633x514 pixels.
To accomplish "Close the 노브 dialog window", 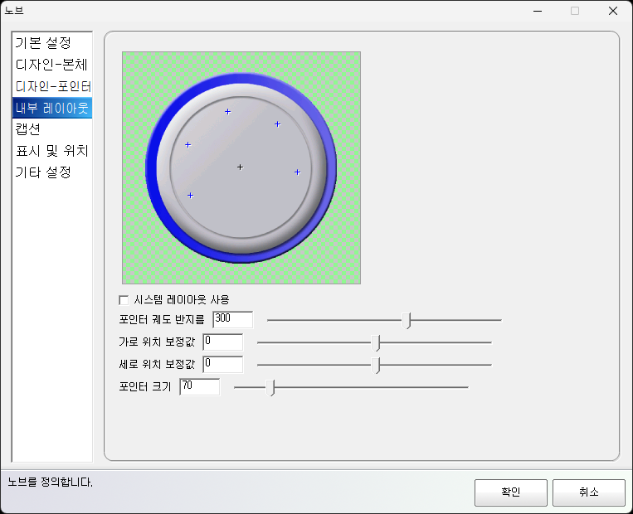I will (x=613, y=11).
